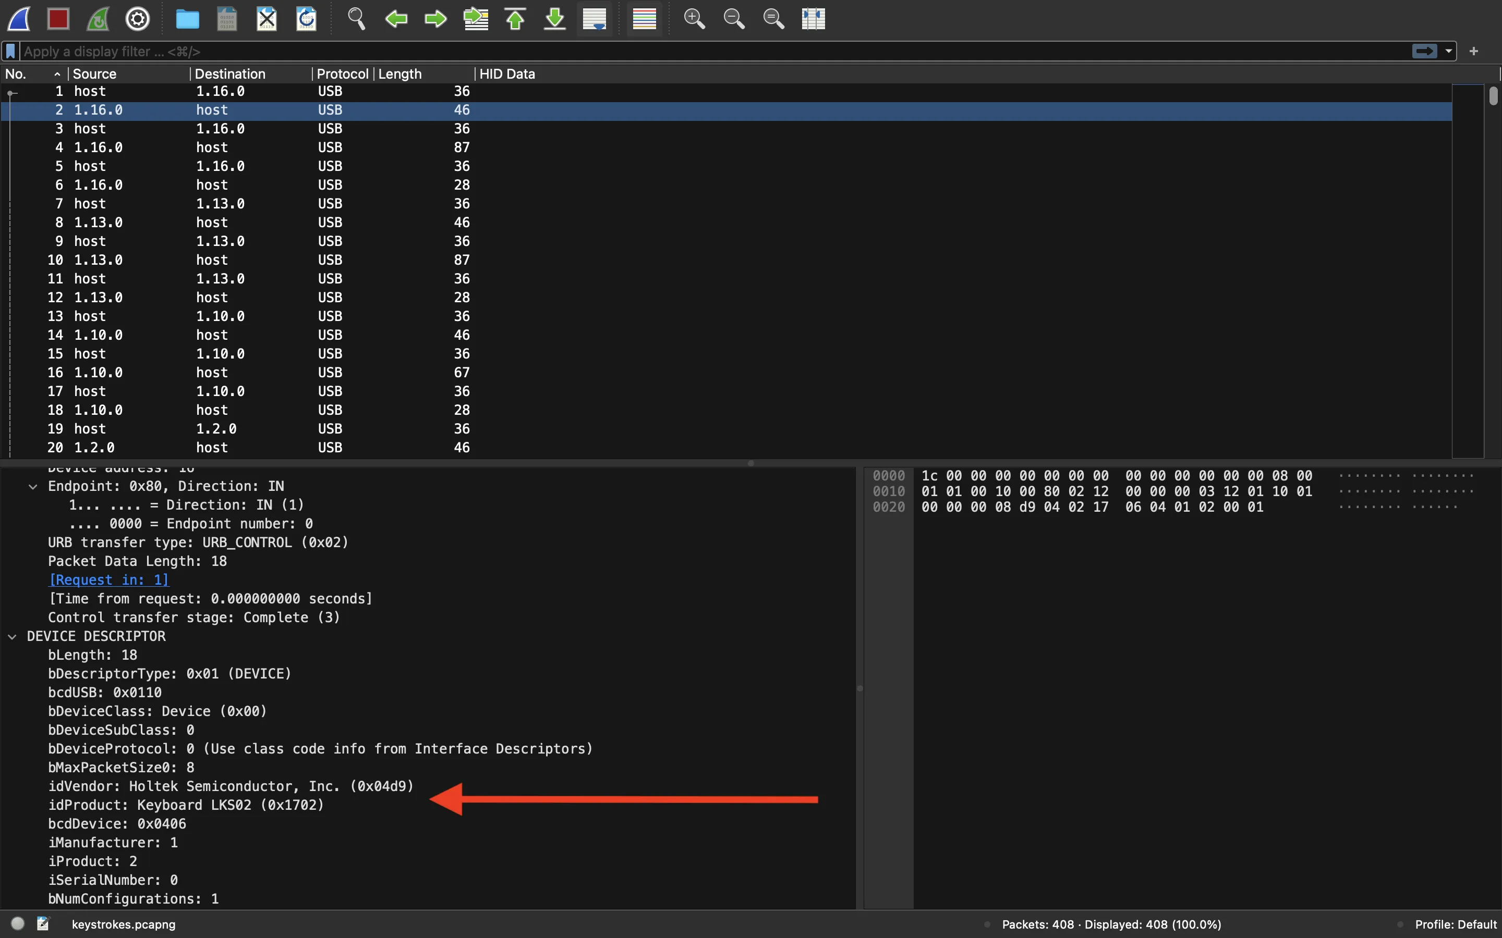Open the recent display filters dropdown

(1449, 51)
